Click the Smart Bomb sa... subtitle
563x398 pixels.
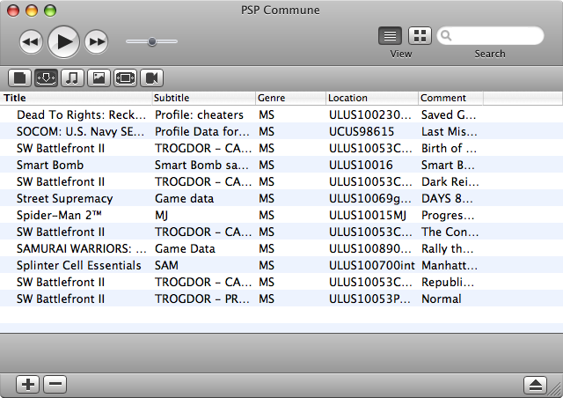201,165
